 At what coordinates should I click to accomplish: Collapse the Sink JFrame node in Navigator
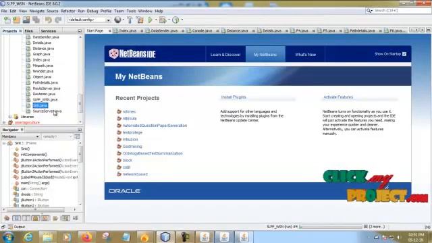point(4,143)
